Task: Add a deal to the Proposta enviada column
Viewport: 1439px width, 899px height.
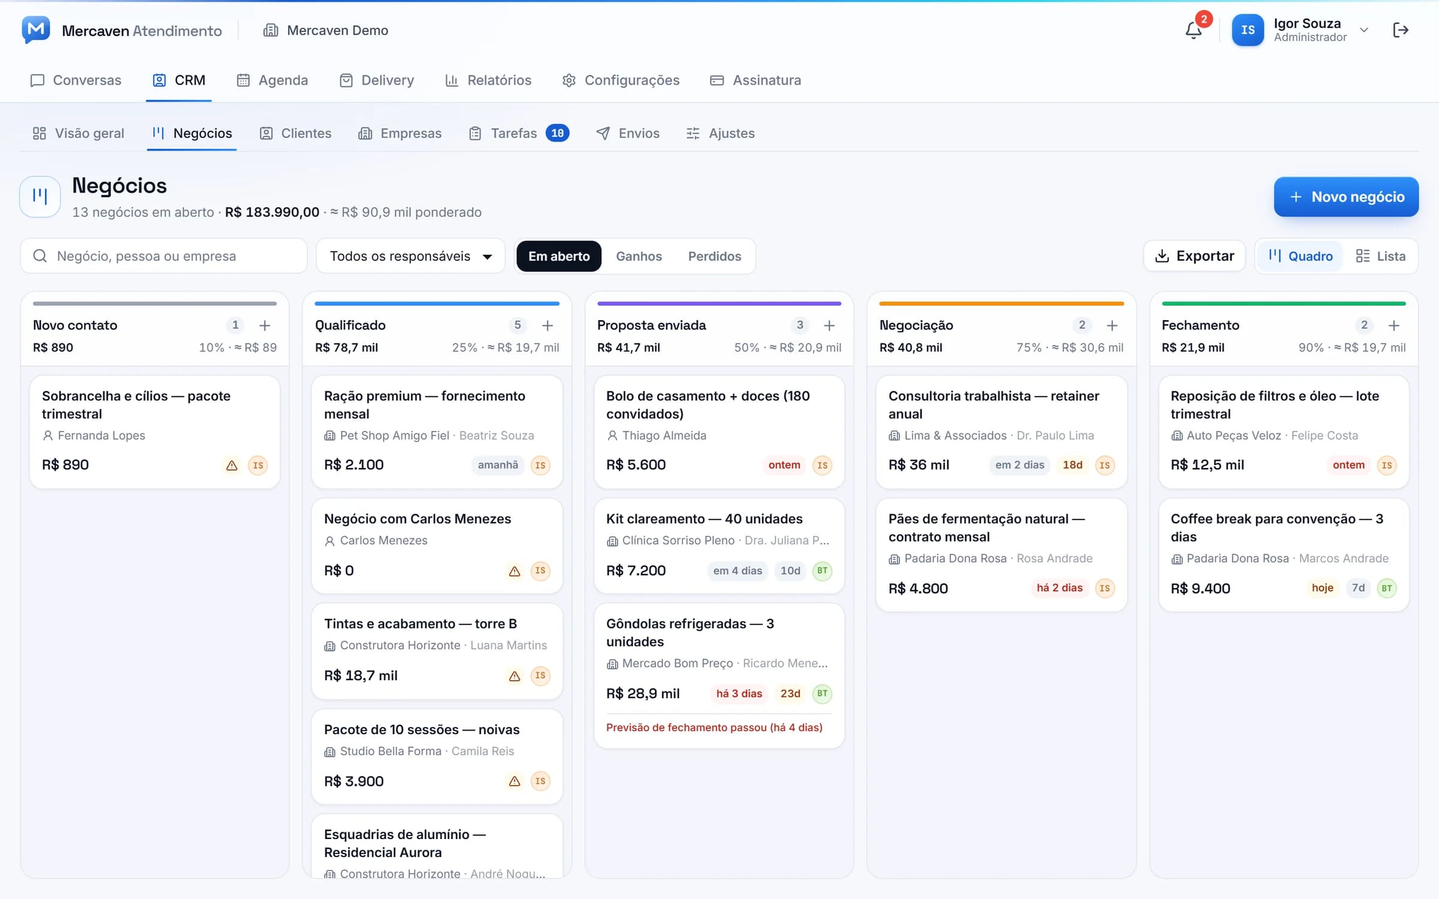Action: point(829,325)
